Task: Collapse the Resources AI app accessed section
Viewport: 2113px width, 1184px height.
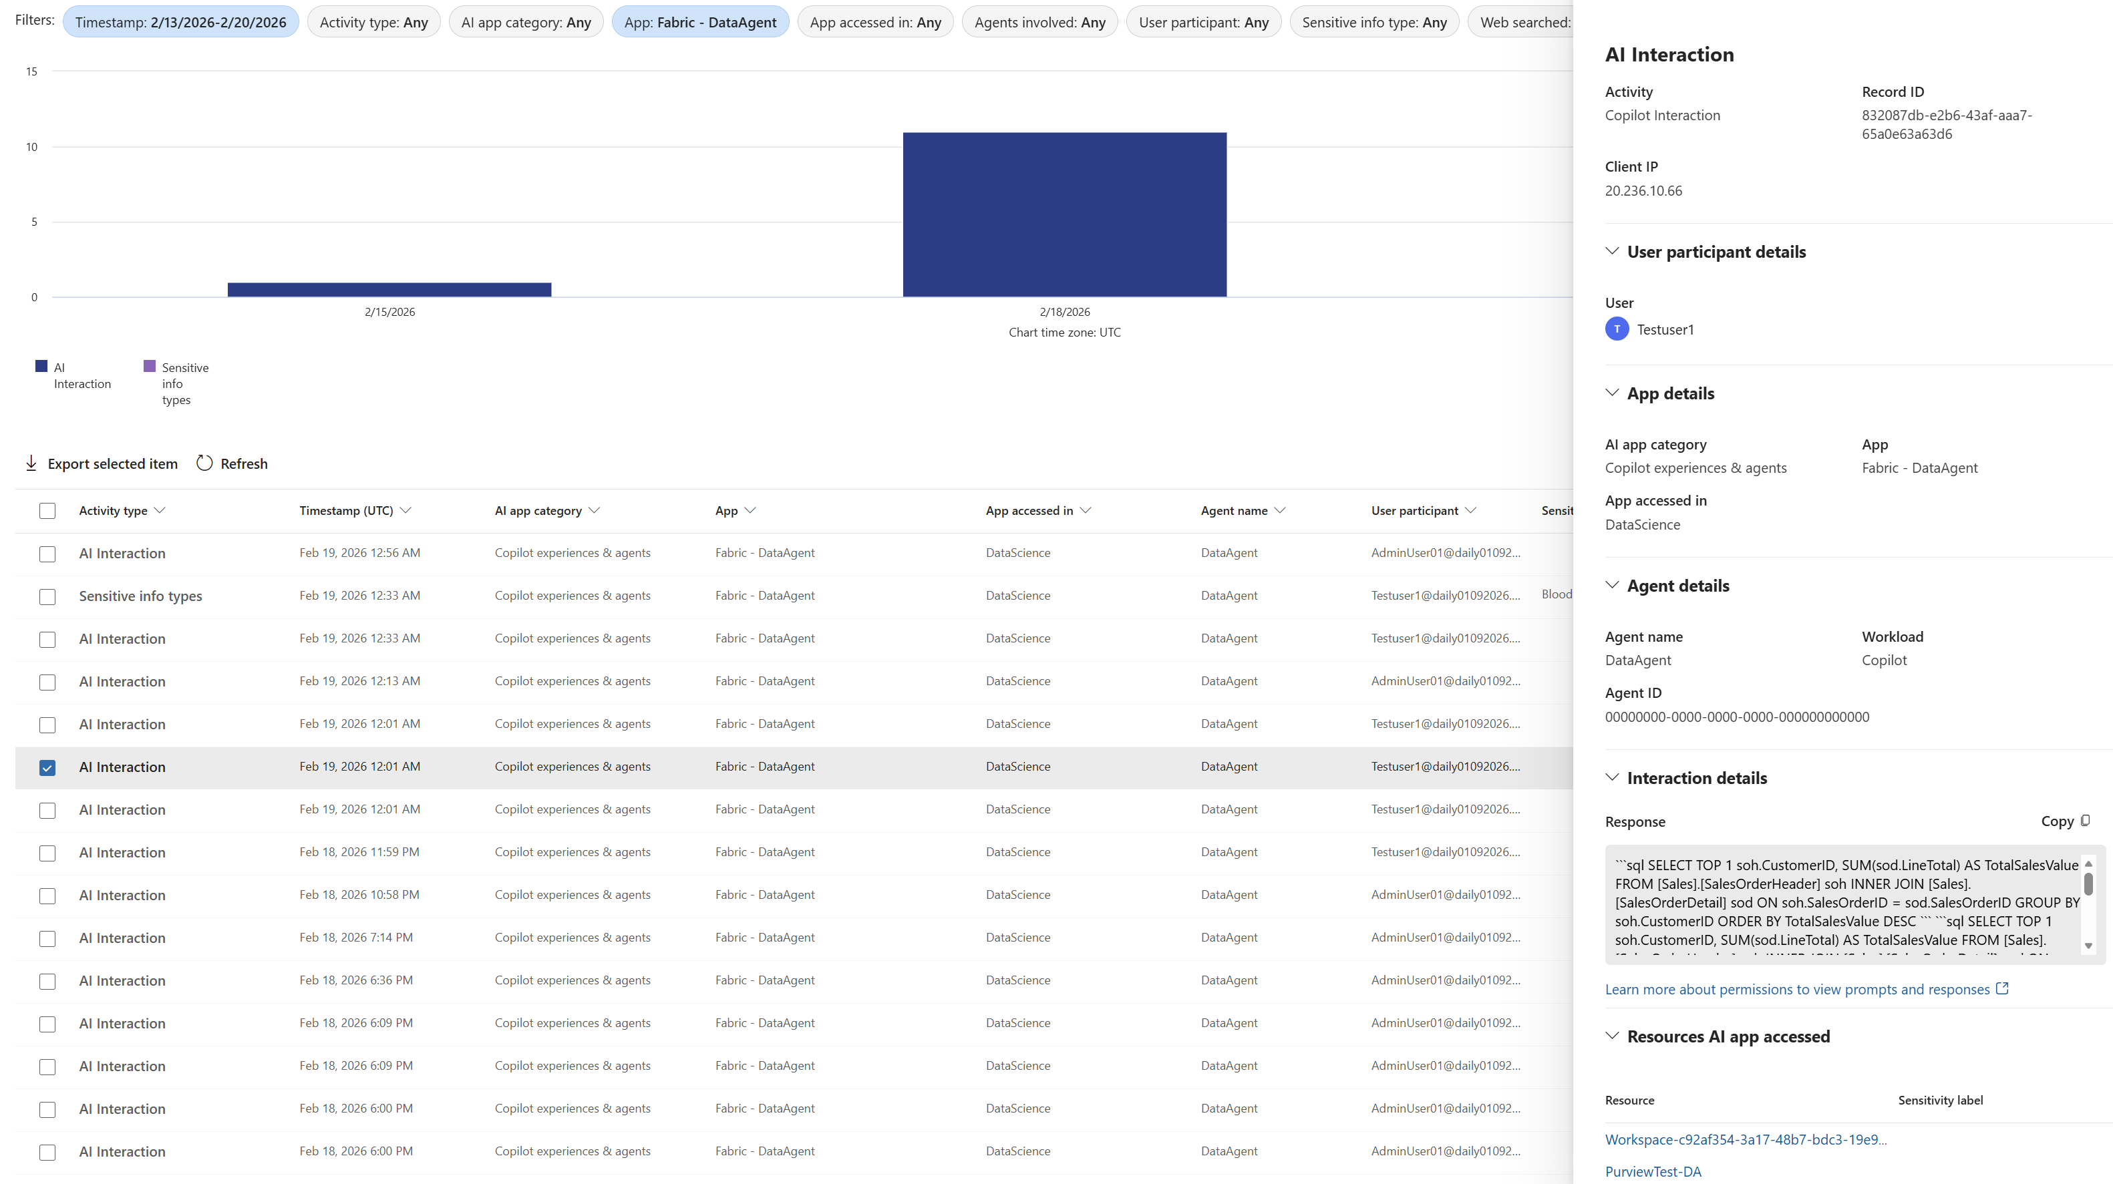Action: 1612,1036
